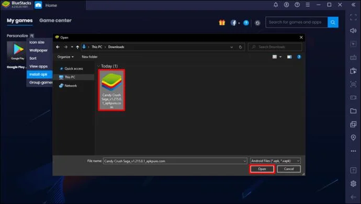The image size is (361, 204).
Task: Click the blue search magnifier button
Action: [333, 22]
